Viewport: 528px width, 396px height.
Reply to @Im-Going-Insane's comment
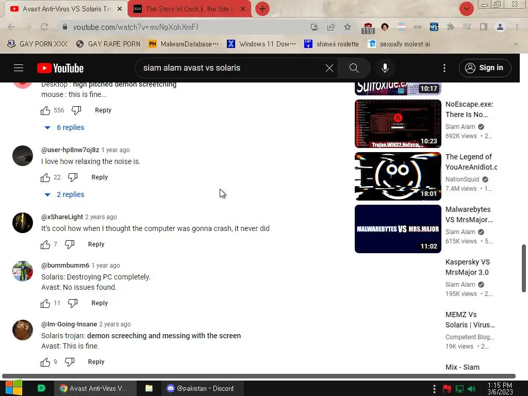[x=96, y=361]
